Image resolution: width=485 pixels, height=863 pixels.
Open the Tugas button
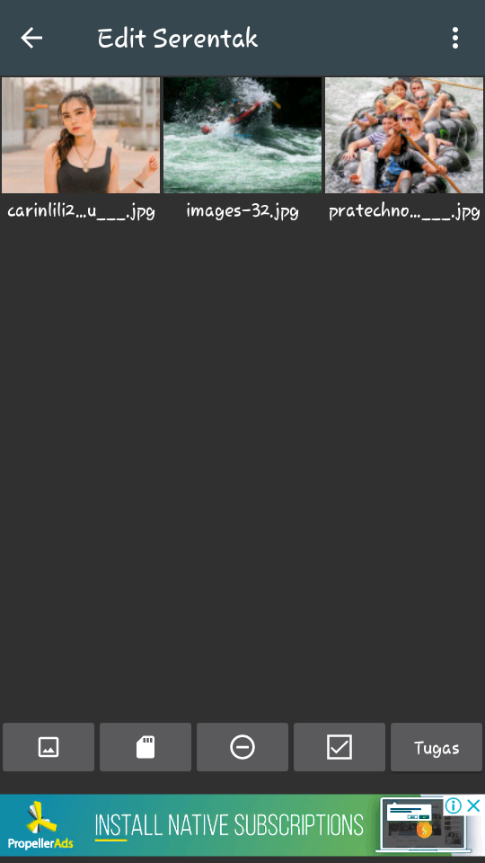click(x=436, y=747)
